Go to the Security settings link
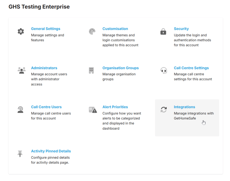 [181, 29]
